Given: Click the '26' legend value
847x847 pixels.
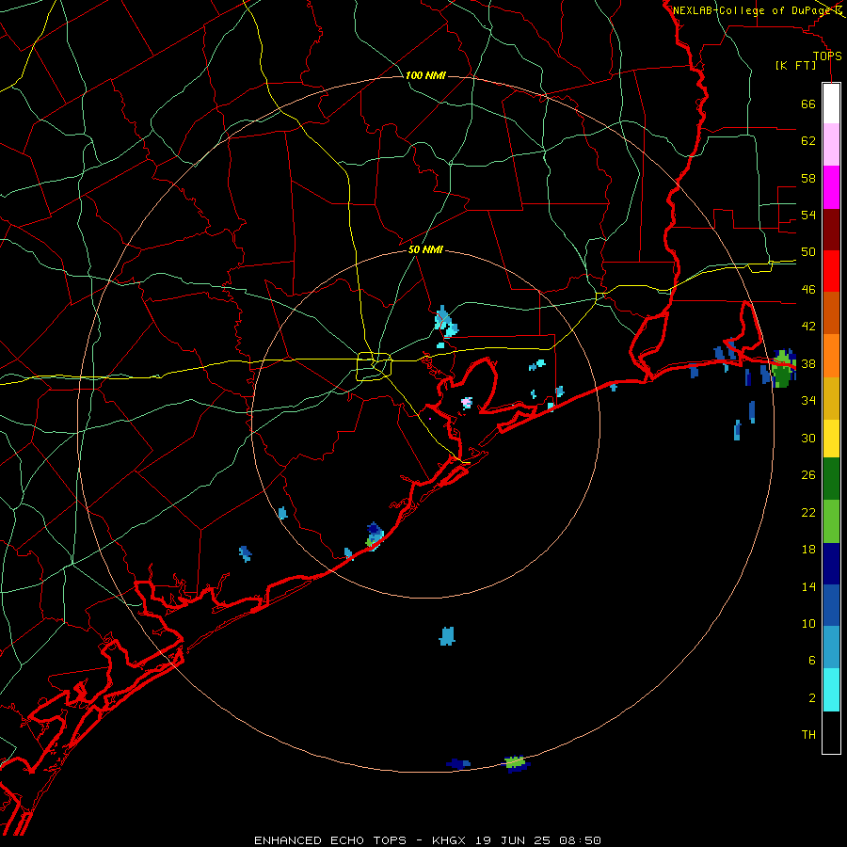Looking at the screenshot, I should coord(808,475).
